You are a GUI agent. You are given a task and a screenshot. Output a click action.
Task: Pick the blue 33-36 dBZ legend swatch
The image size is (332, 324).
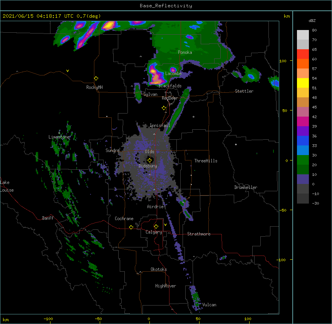tap(303, 140)
